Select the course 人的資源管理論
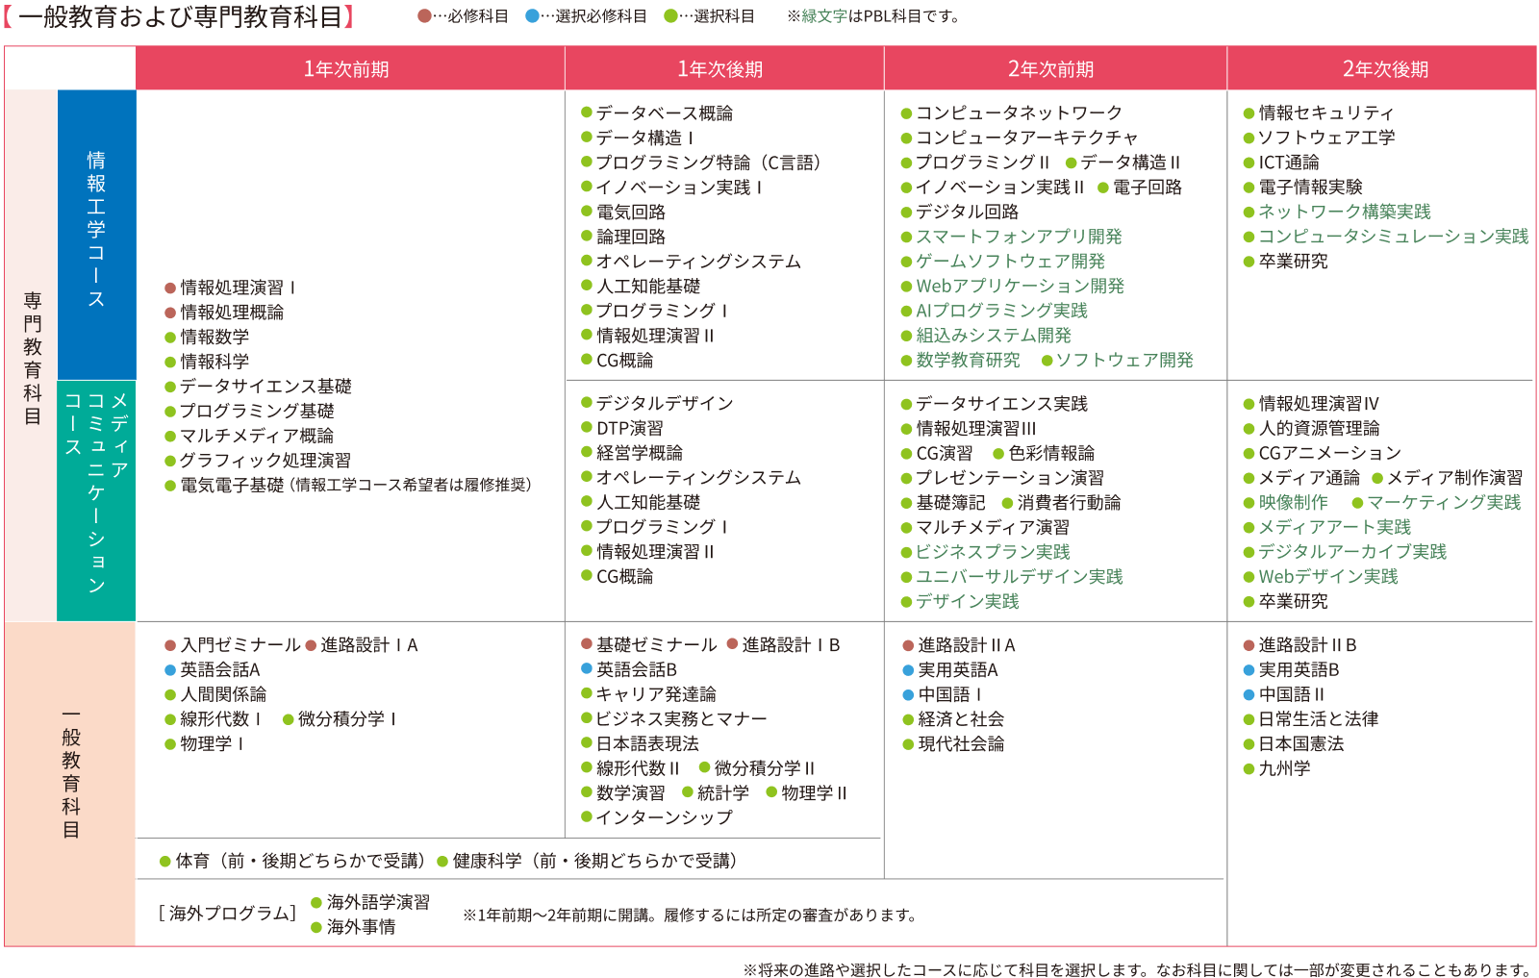The height and width of the screenshot is (978, 1539). tap(1312, 428)
